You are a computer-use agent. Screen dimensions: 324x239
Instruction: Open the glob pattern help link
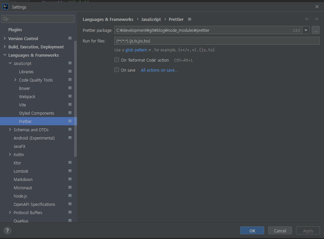click(136, 50)
